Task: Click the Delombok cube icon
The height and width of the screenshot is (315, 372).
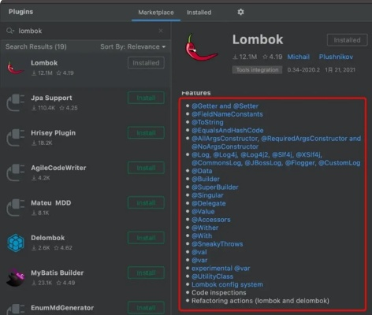Action: 16,243
